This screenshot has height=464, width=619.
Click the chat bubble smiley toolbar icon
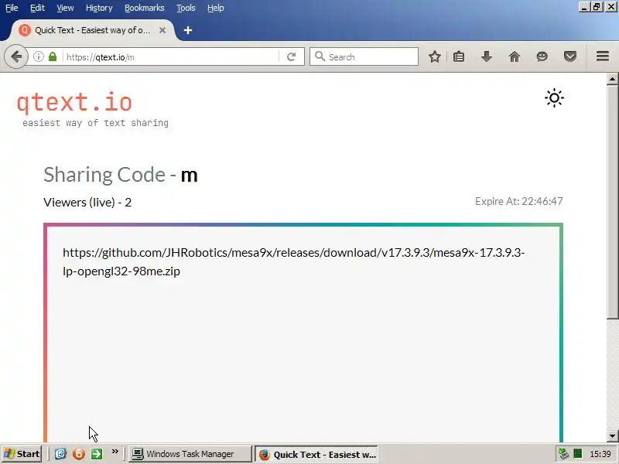pyautogui.click(x=542, y=56)
